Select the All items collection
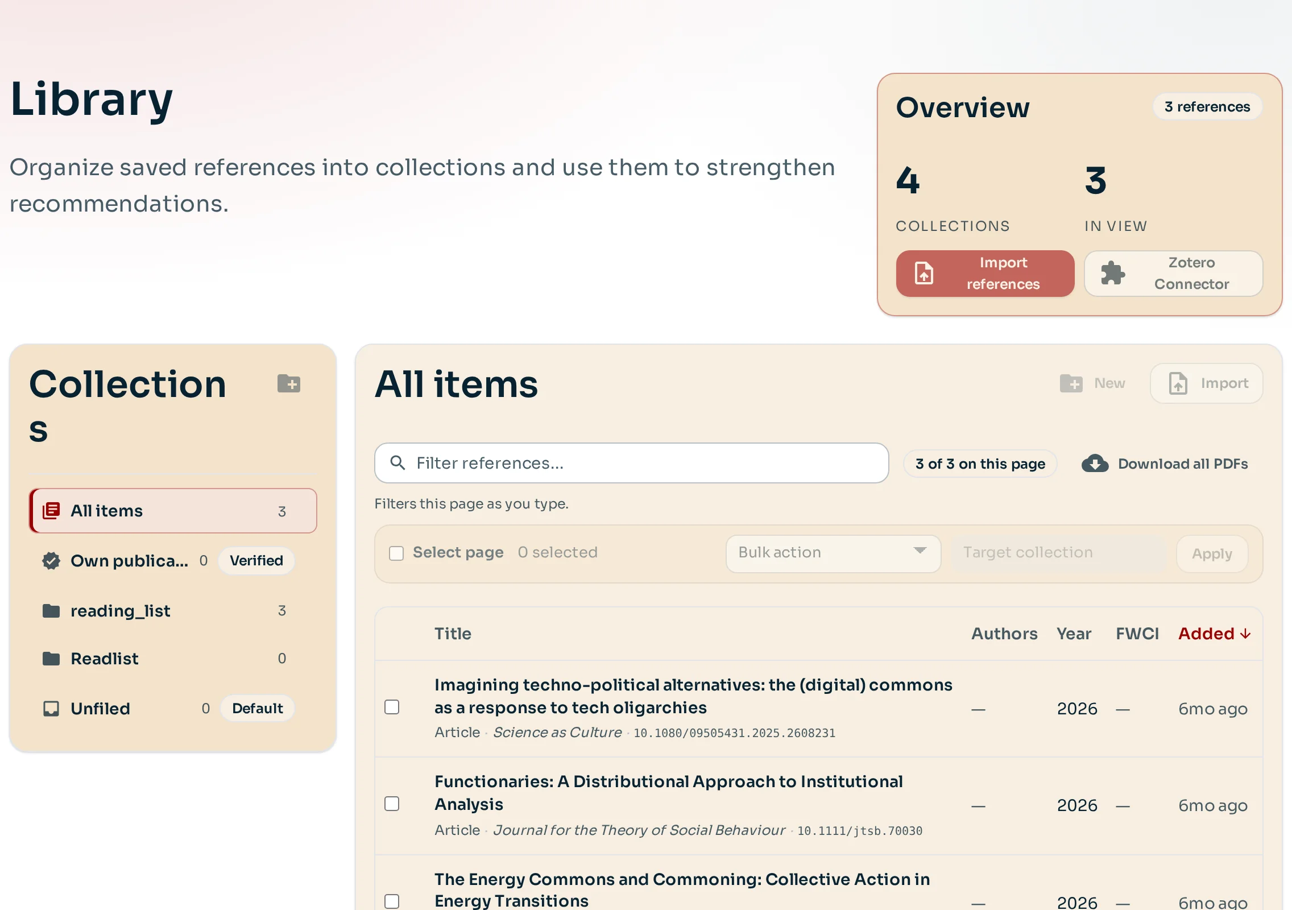 [173, 511]
